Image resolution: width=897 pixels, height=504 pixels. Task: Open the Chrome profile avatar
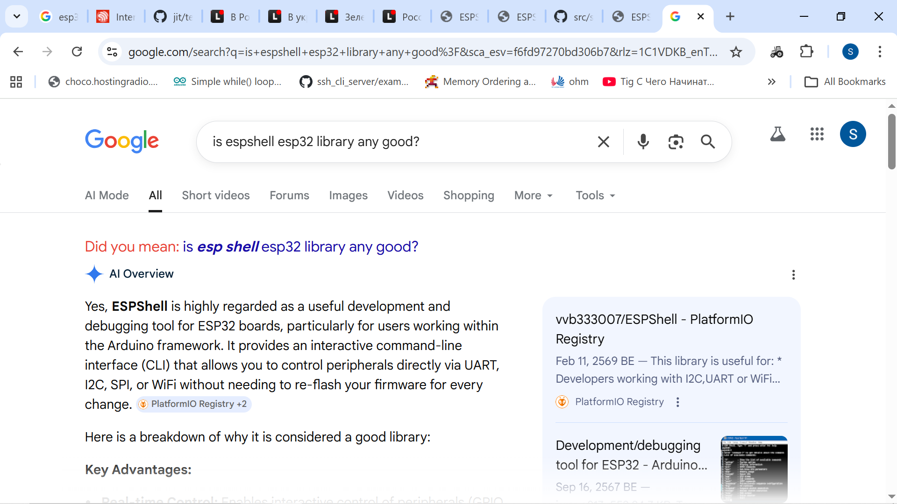850,52
